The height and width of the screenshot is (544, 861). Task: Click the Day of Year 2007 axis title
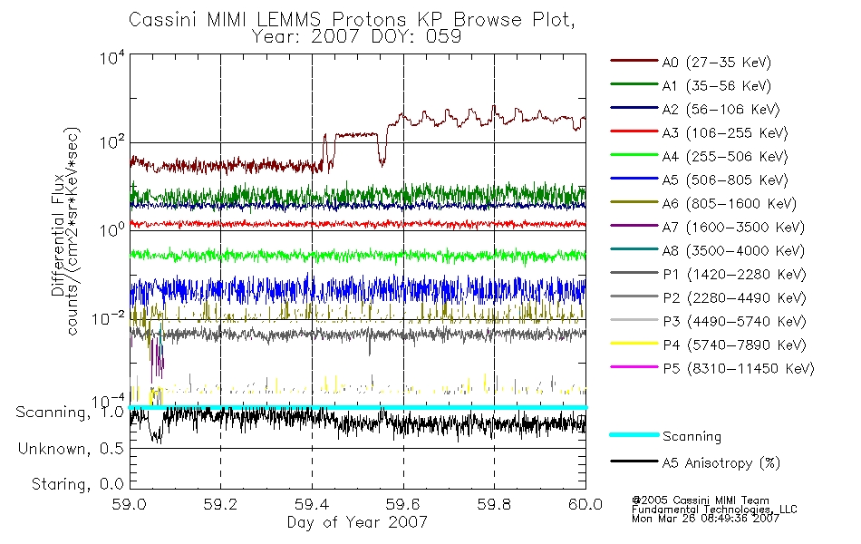pos(357,522)
